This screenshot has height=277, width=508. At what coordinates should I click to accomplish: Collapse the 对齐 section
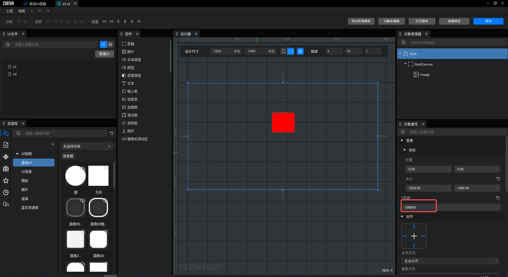[x=402, y=216]
